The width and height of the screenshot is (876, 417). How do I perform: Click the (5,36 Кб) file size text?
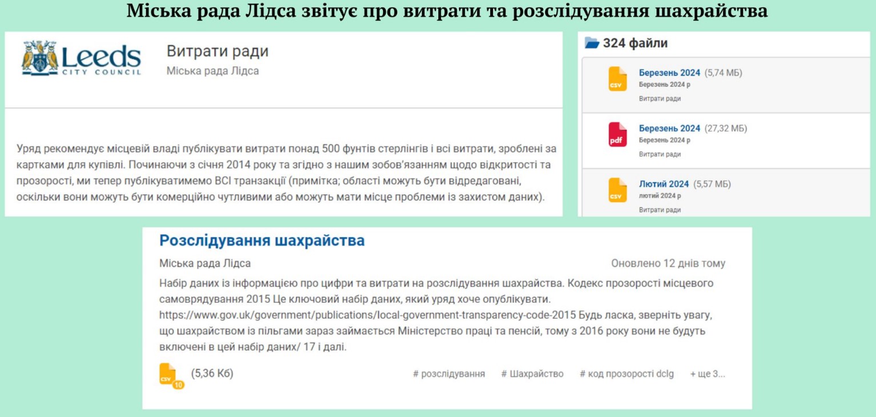[212, 374]
